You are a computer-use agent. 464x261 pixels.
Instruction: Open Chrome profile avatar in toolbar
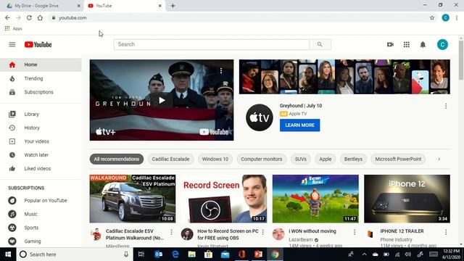445,17
